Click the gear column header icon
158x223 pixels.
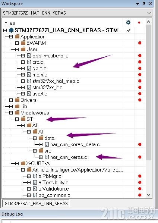pyautogui.click(x=128, y=22)
